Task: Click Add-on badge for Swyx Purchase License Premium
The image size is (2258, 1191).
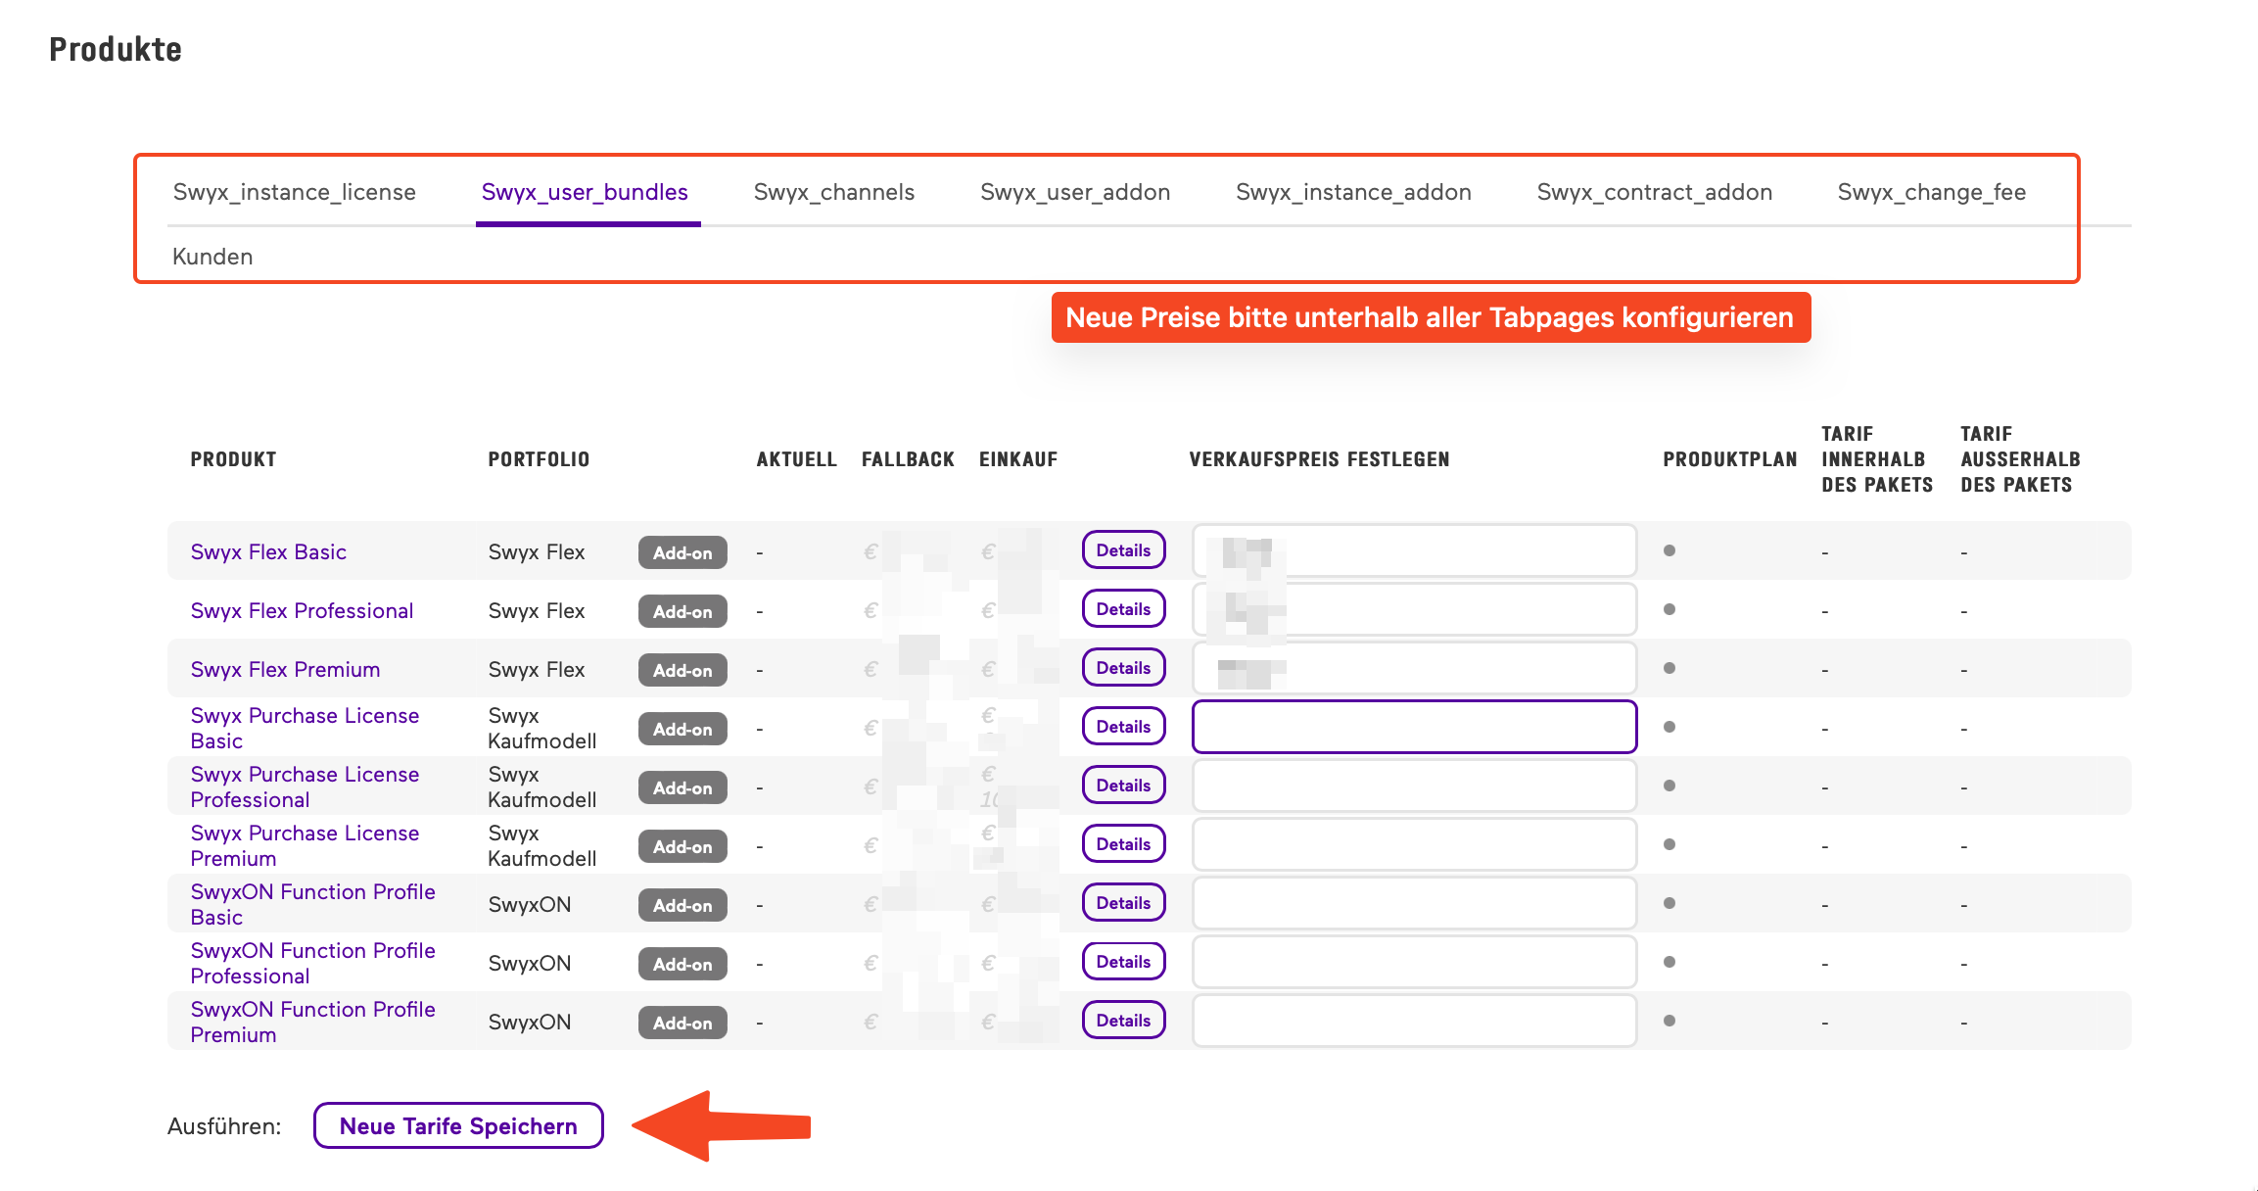Action: pos(682,846)
